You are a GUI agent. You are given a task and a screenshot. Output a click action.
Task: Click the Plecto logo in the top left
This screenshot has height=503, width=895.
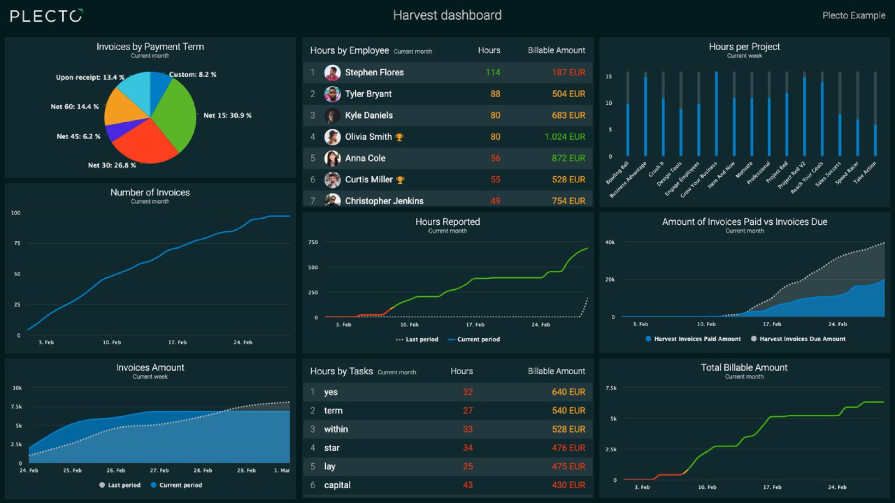click(45, 16)
